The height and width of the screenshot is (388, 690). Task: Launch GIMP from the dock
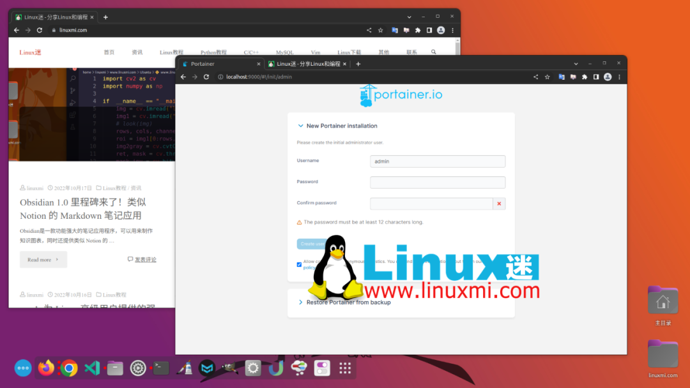click(x=230, y=368)
